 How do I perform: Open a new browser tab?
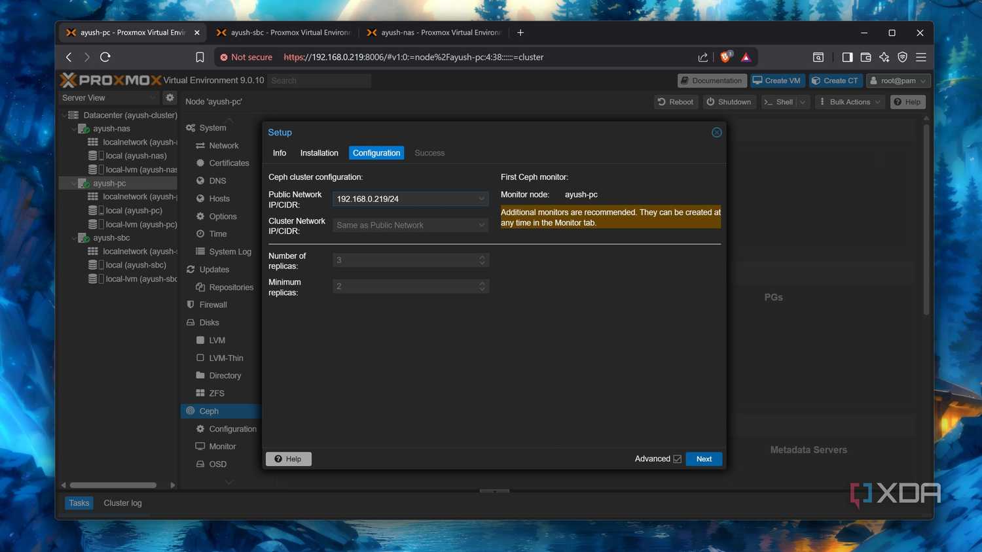520,32
